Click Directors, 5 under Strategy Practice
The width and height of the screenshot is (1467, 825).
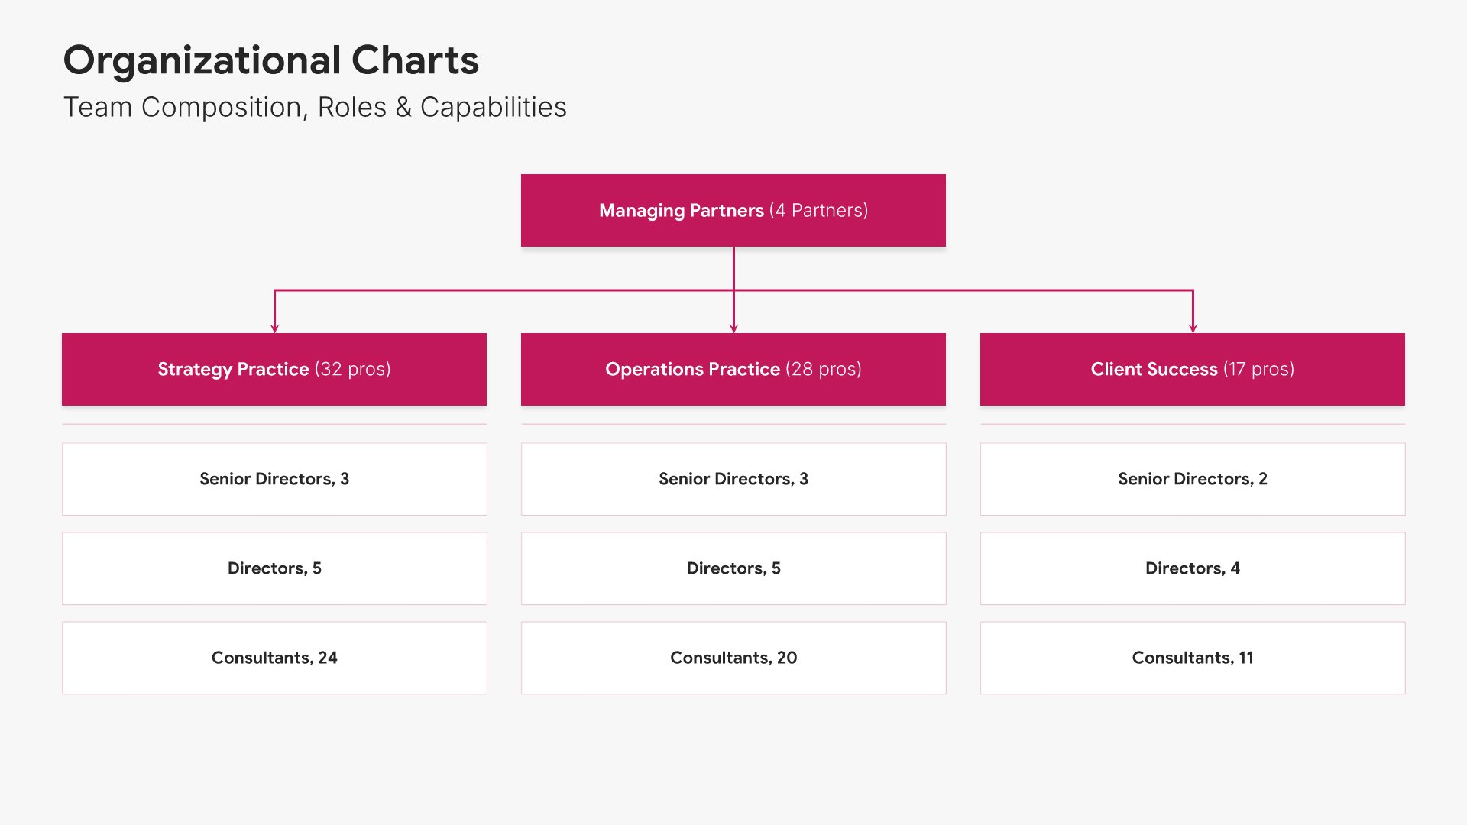pos(274,568)
